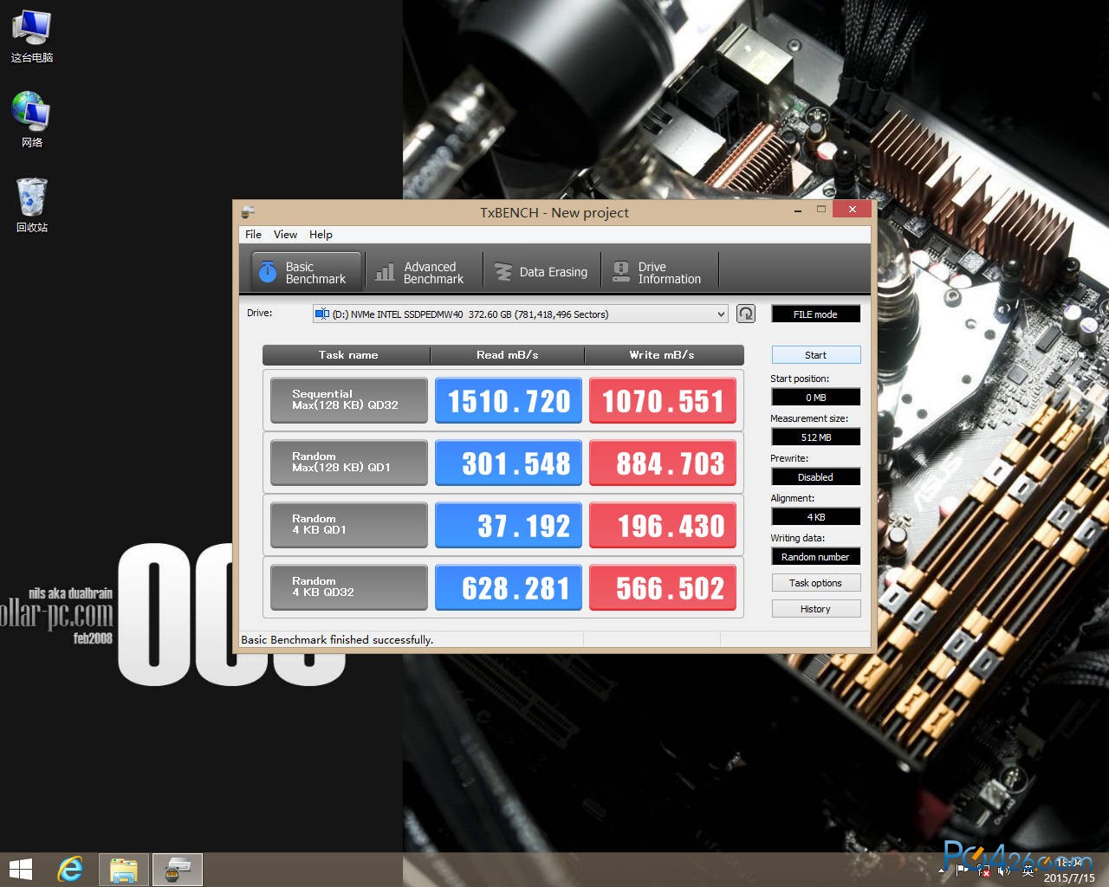Image resolution: width=1109 pixels, height=887 pixels.
Task: Open the volume speaker tray icon
Action: point(1004,870)
